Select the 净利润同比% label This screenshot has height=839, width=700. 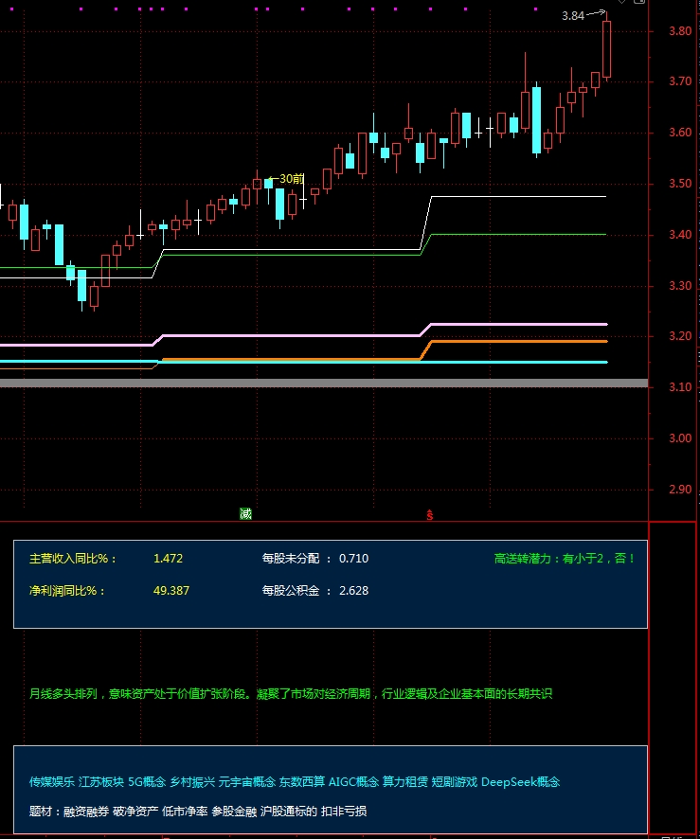click(67, 591)
